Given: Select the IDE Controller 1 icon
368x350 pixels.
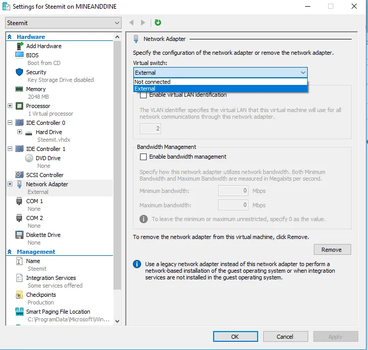Looking at the screenshot, I should [19, 149].
